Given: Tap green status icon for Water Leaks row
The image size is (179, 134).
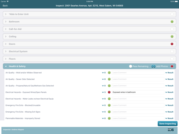Looking at the screenshot, I should [109, 99].
